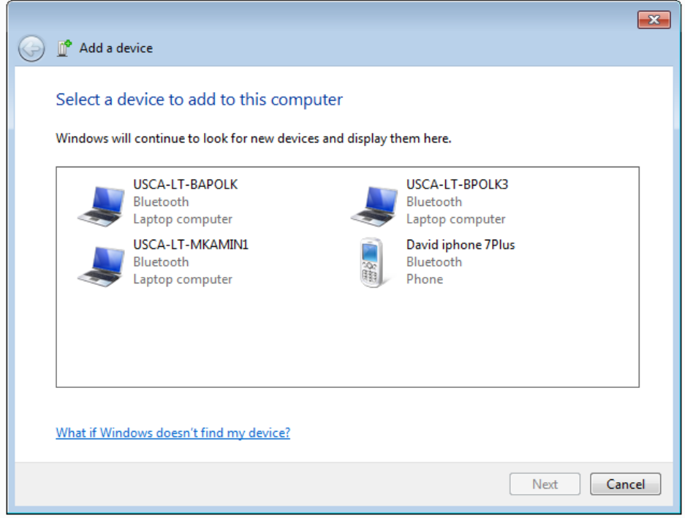The image size is (685, 518).
Task: Click the David iphone 7Plus name
Action: click(x=461, y=244)
